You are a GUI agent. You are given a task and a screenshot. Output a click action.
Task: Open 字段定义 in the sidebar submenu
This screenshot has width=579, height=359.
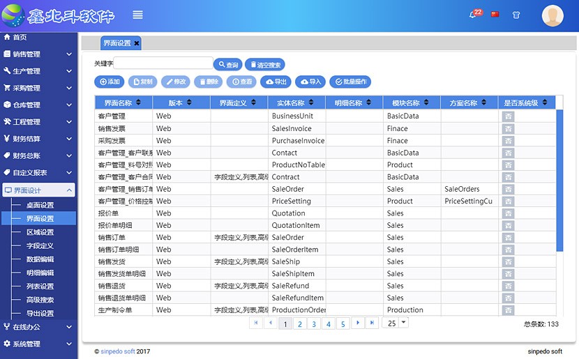pyautogui.click(x=40, y=246)
